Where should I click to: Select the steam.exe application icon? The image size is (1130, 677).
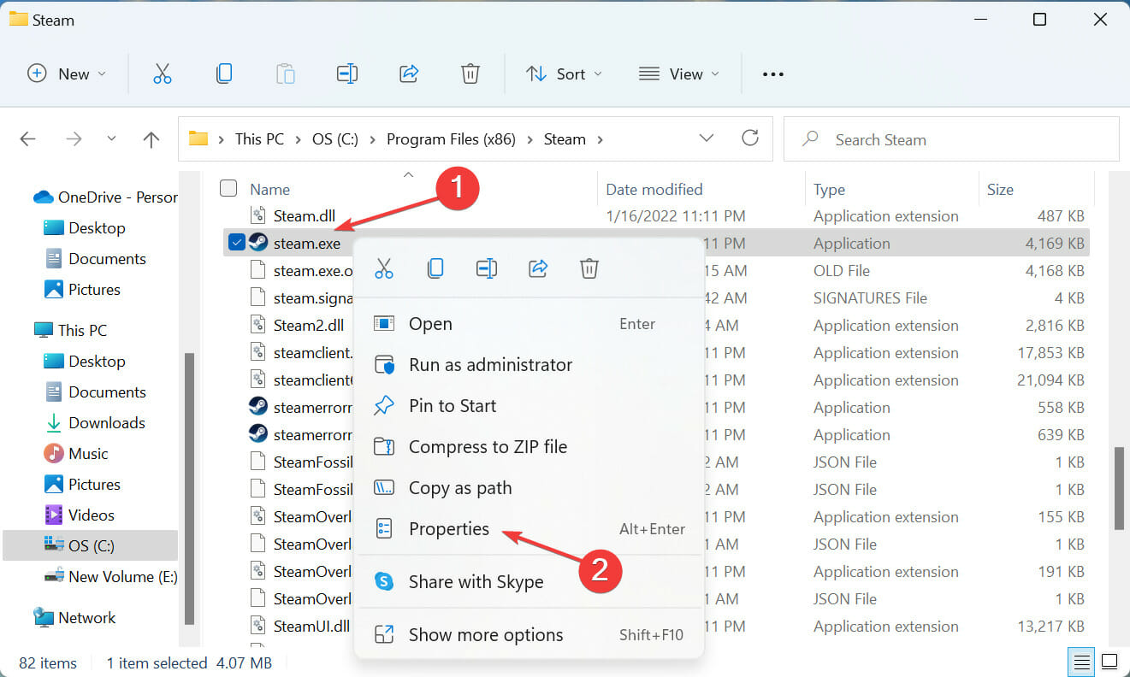[x=258, y=243]
